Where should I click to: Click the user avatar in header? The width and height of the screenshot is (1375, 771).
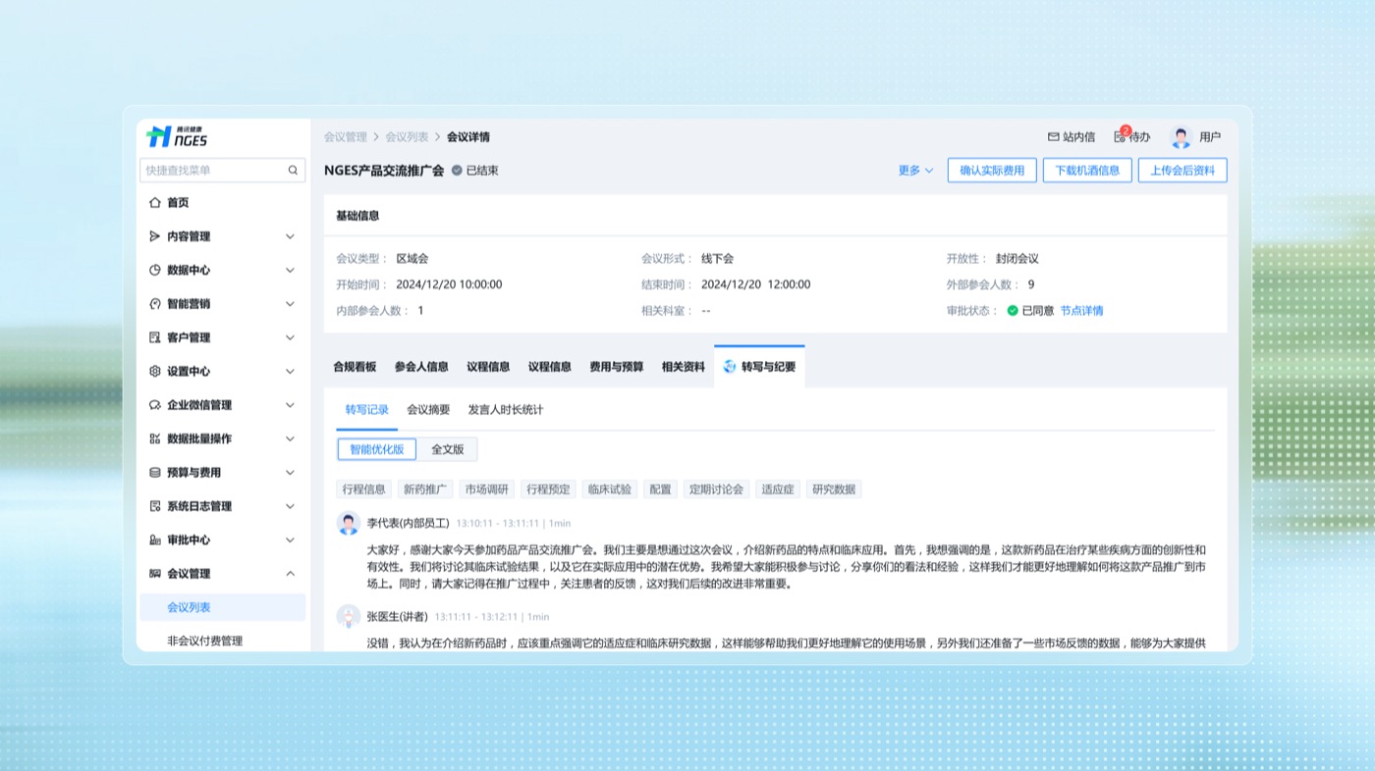point(1182,137)
